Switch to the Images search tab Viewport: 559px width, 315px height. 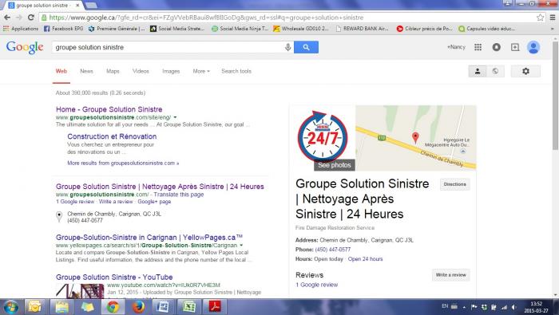click(171, 71)
